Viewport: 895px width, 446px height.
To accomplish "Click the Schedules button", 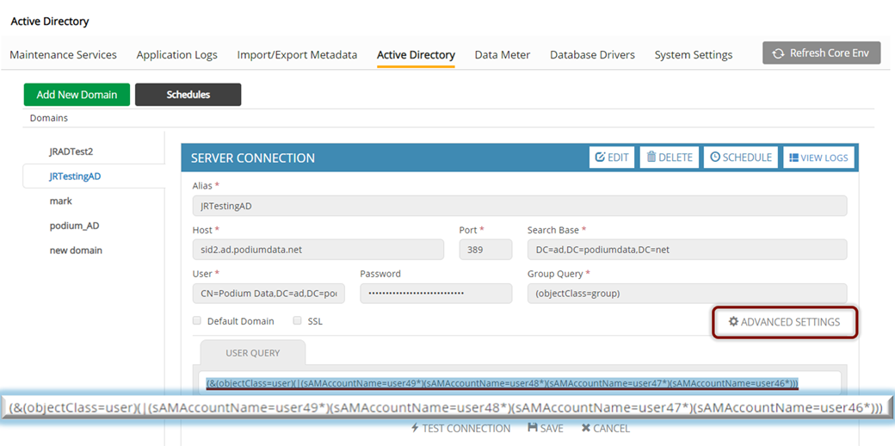I will pos(188,95).
